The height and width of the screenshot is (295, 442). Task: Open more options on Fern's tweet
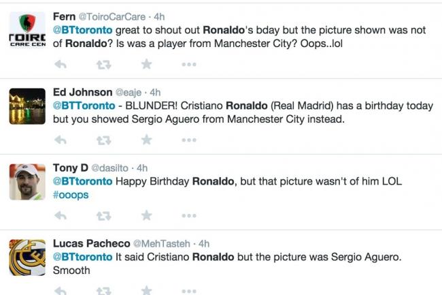[x=189, y=64]
